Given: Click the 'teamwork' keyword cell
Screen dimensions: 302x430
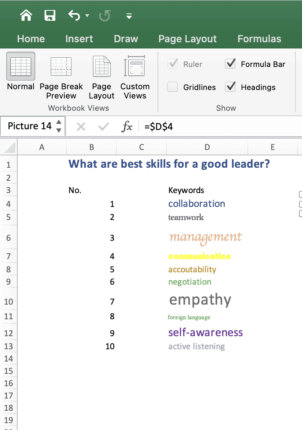Looking at the screenshot, I should click(186, 217).
